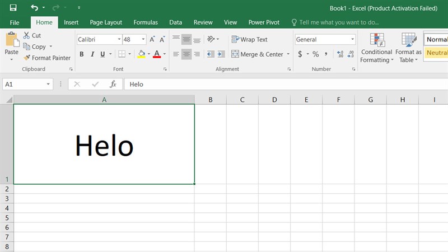
Task: Apply the red font color
Action: (157, 54)
